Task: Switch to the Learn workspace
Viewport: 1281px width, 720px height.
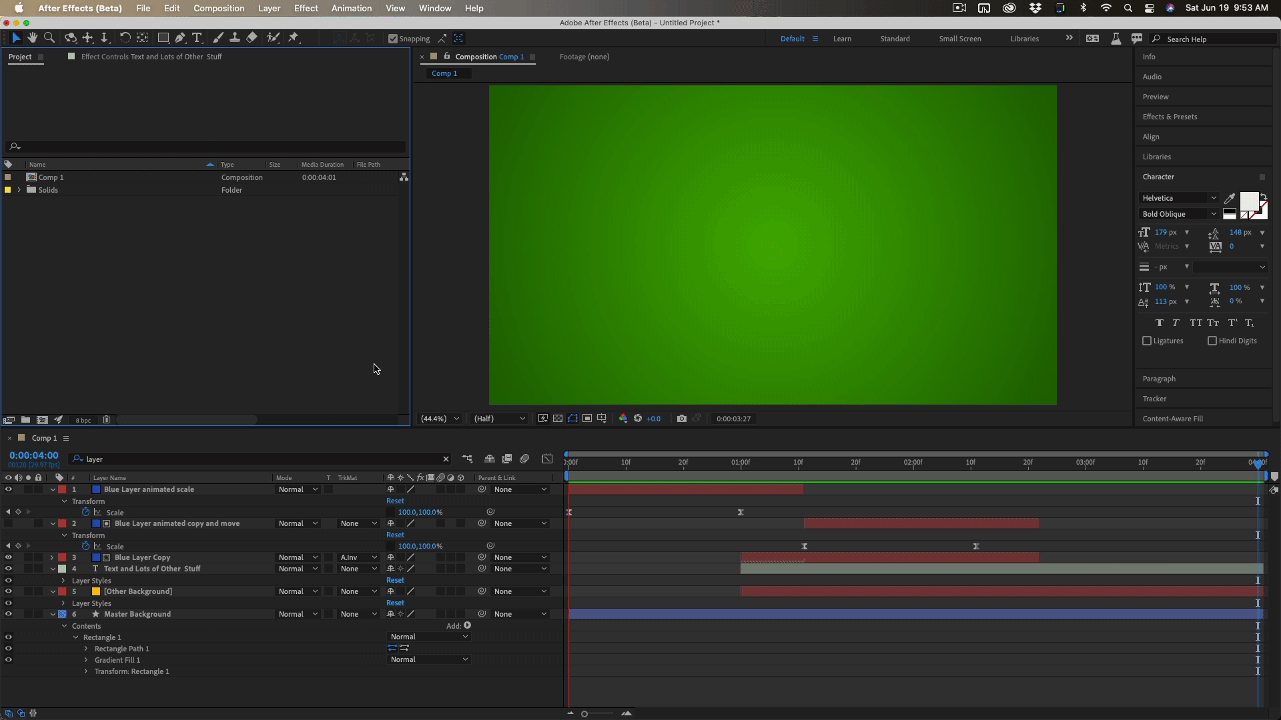Action: tap(841, 39)
